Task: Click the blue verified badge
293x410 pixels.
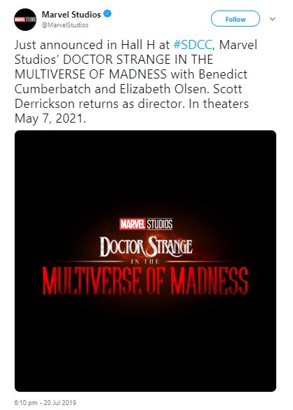Action: pos(107,13)
